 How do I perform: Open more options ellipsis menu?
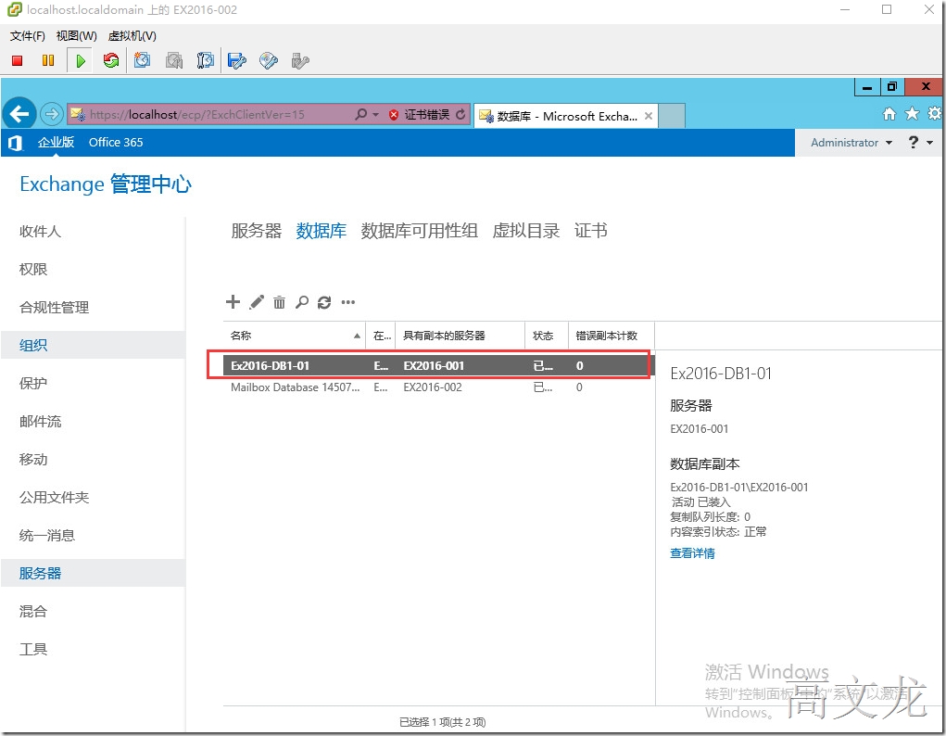(x=348, y=302)
